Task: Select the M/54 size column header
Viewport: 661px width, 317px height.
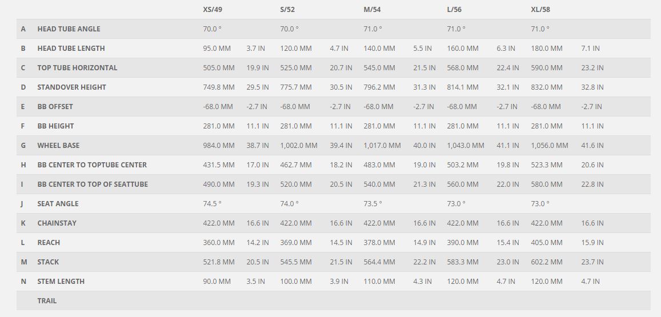Action: point(372,10)
